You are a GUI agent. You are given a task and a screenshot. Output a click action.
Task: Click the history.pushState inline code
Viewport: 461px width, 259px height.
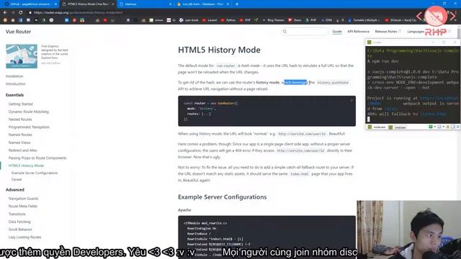pos(333,83)
